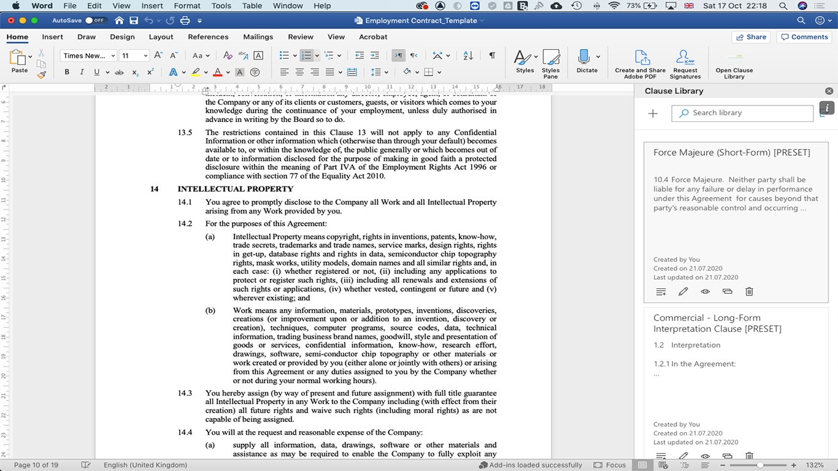This screenshot has height=471, width=838.
Task: Print the document from the title bar
Action: click(186, 20)
